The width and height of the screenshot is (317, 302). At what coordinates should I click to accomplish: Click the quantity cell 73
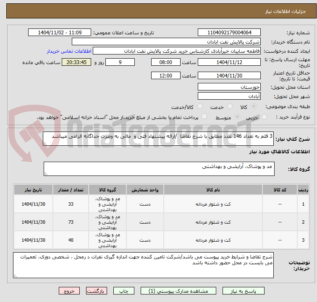click(71, 222)
